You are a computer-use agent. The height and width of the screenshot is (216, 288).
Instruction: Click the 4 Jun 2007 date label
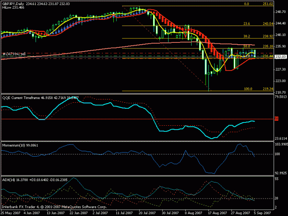[x=32, y=213]
